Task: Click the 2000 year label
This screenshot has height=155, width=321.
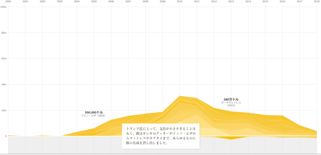Action: (8, 2)
